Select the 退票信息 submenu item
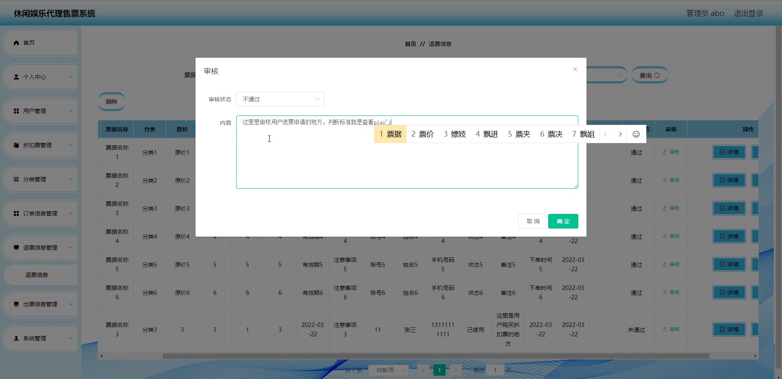The image size is (782, 379). [x=37, y=275]
